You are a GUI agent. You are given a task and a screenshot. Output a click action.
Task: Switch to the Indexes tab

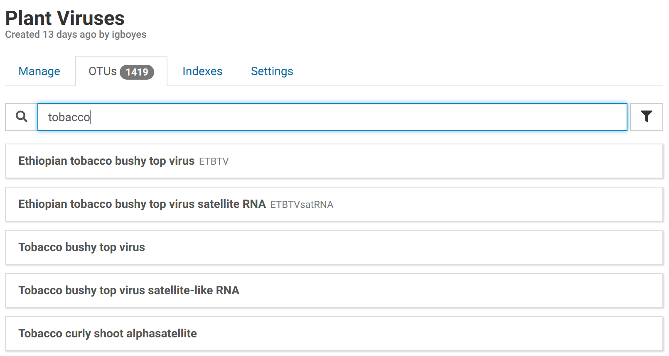(202, 71)
